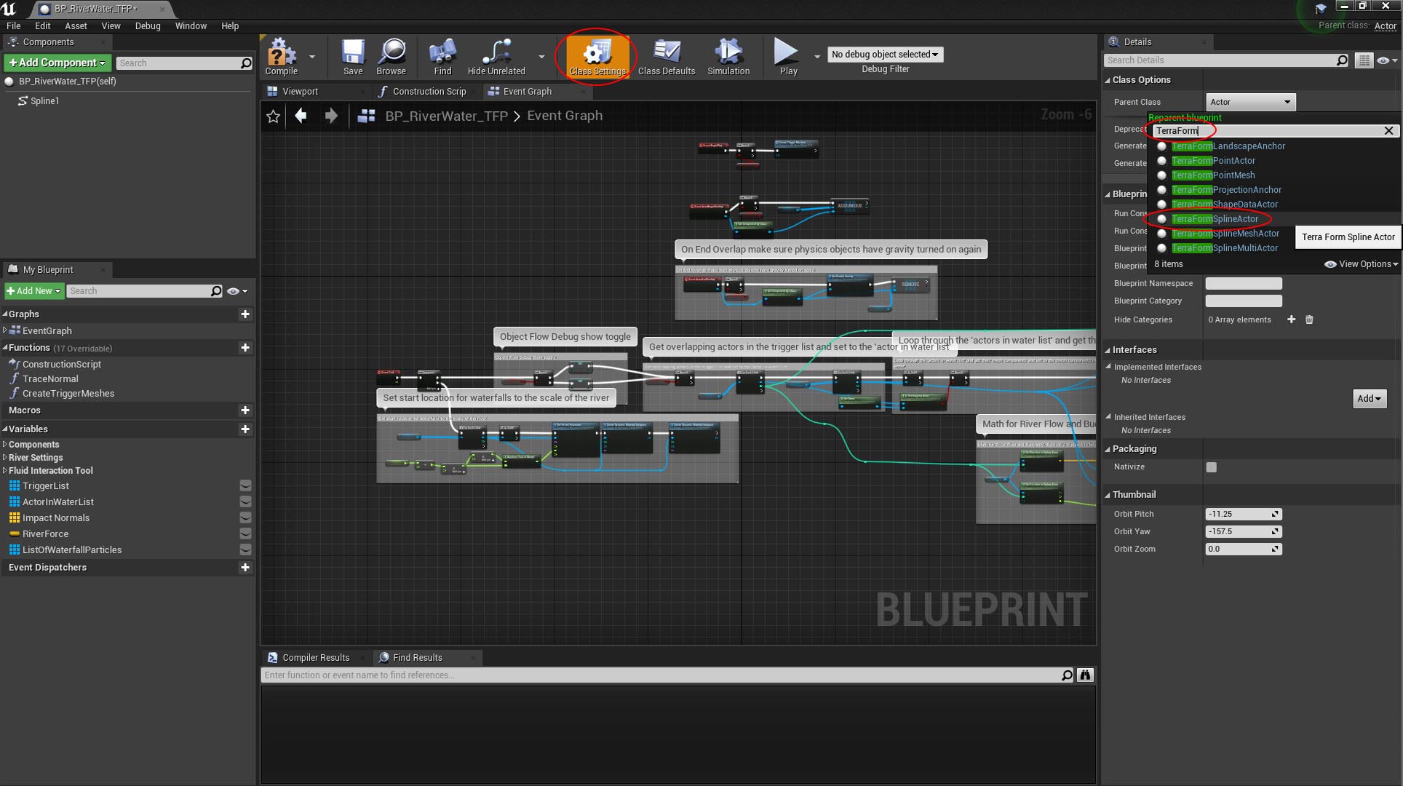1403x786 pixels.
Task: Favorite this graph with the star icon
Action: pos(273,116)
